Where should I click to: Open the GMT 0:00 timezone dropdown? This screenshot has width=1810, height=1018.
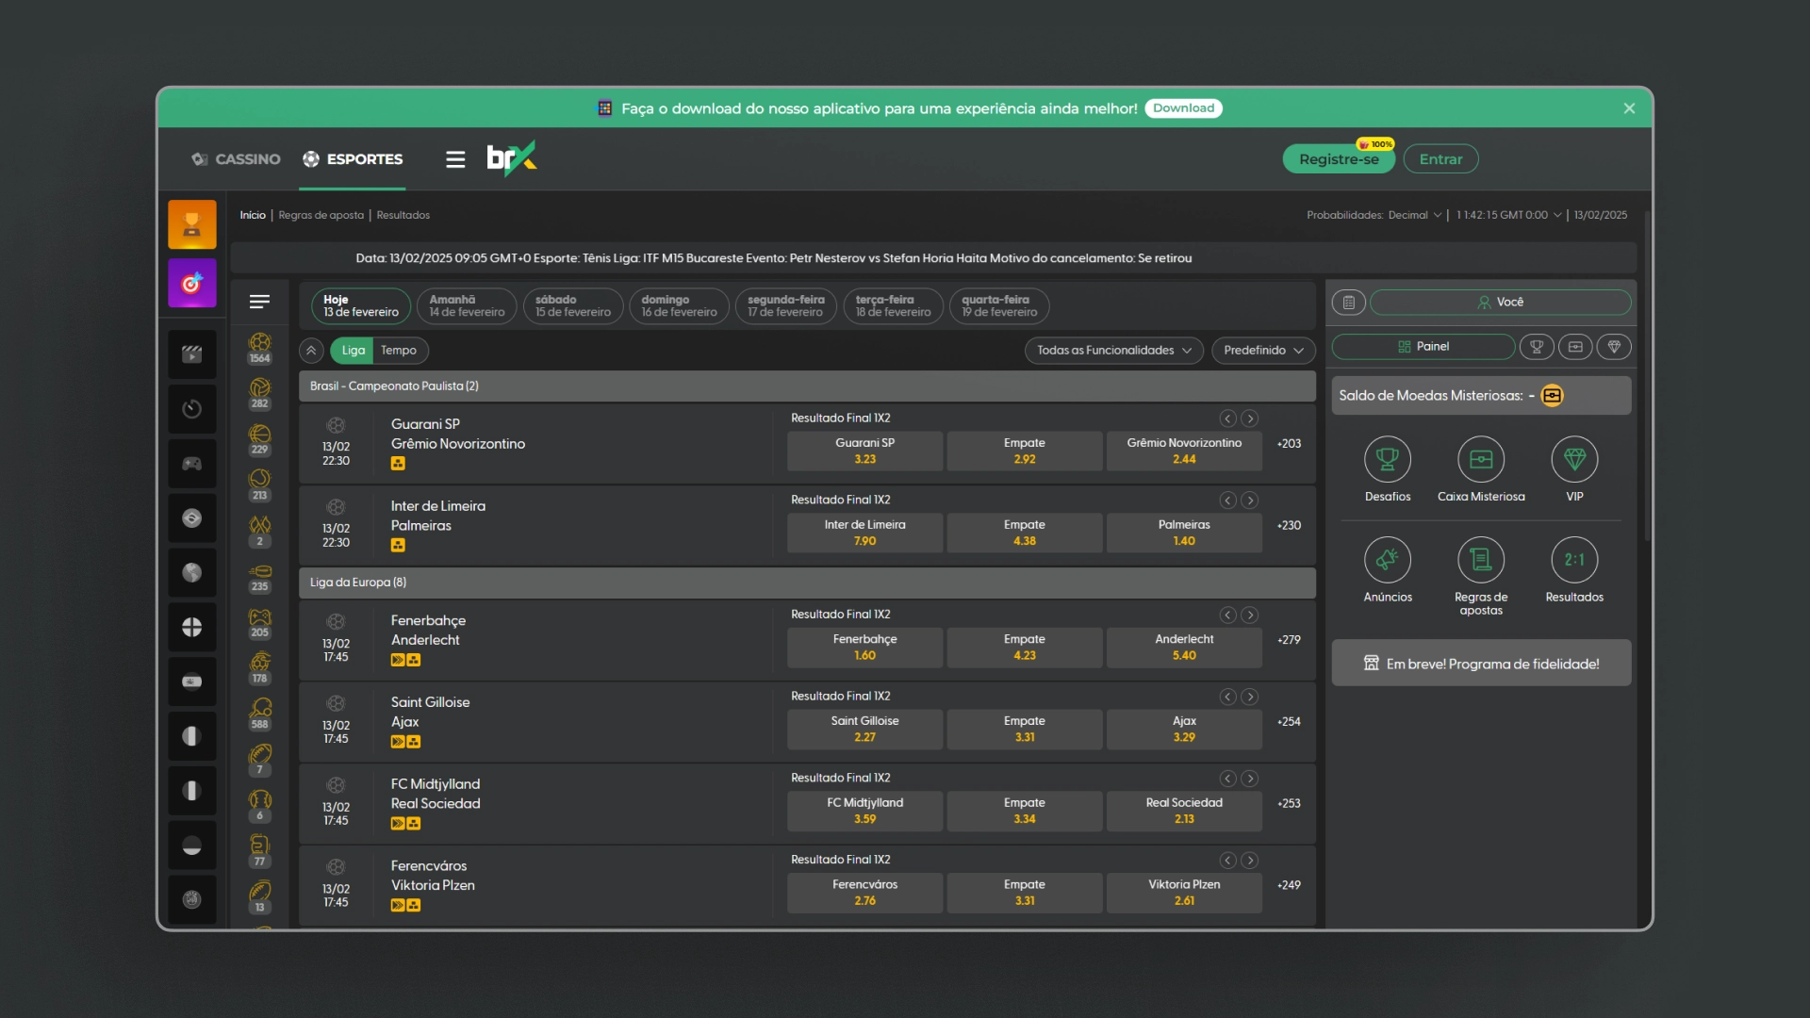(1509, 216)
